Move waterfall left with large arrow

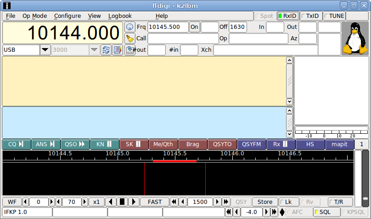tap(111, 202)
